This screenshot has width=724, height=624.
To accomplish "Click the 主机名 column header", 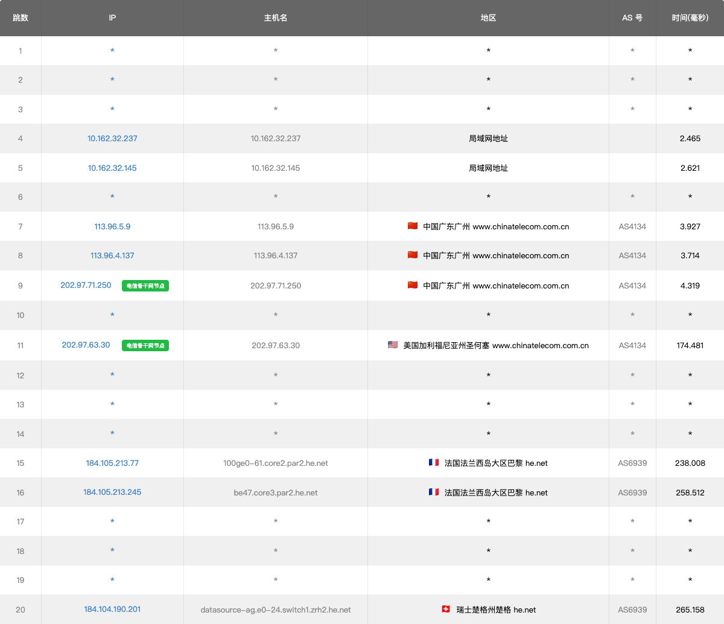I will (276, 18).
